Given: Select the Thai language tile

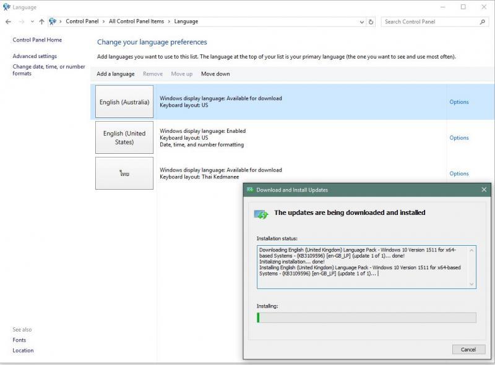Looking at the screenshot, I should click(124, 174).
